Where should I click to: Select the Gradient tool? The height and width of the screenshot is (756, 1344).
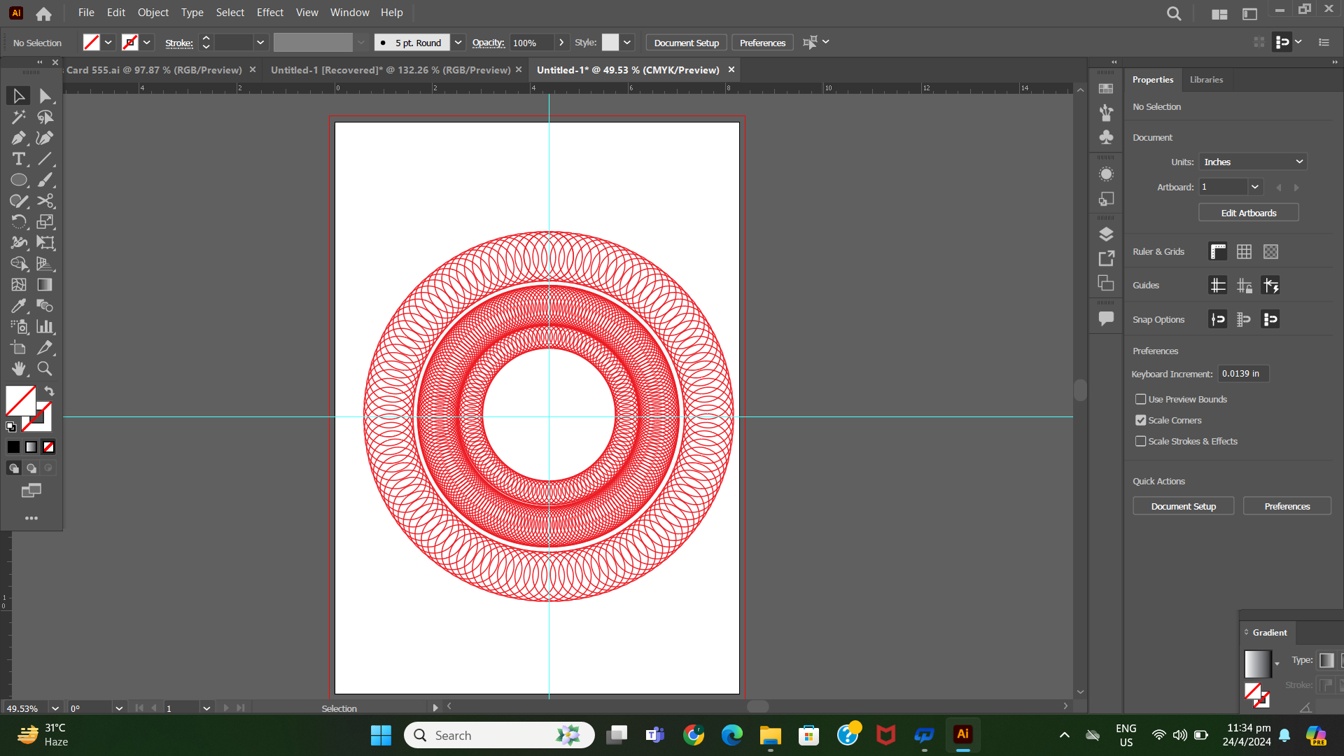(x=45, y=285)
